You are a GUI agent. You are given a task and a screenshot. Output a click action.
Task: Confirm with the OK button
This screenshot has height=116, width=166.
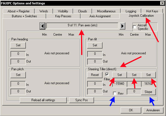tap(131, 110)
